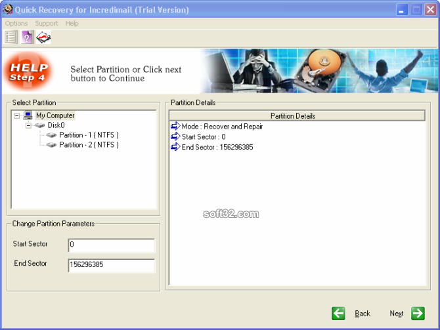440x330 pixels.
Task: Click the arrow icon beside the Mode row
Action: (175, 126)
